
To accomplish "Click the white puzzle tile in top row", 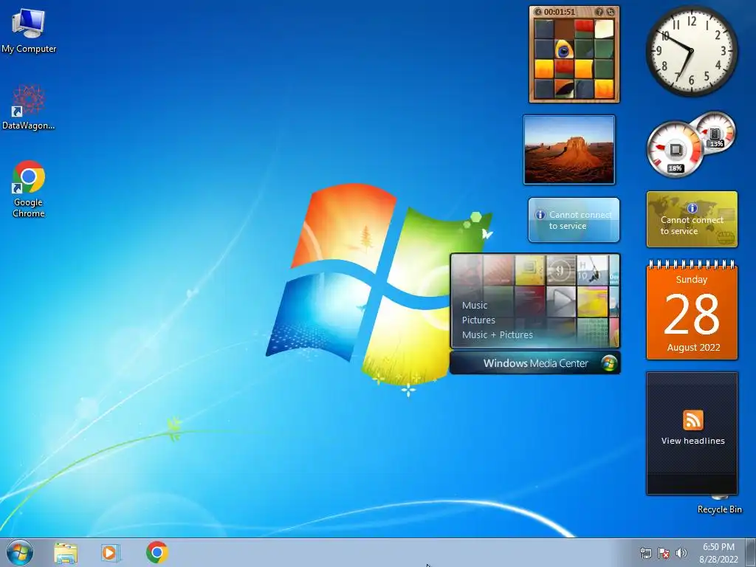I will (604, 29).
